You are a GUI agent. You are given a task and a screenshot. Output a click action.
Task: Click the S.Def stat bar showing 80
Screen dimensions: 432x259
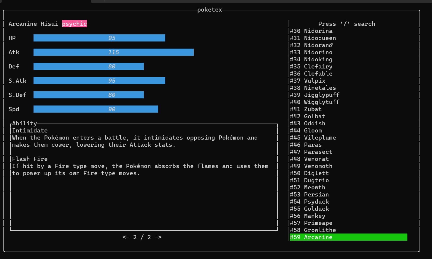pos(88,95)
